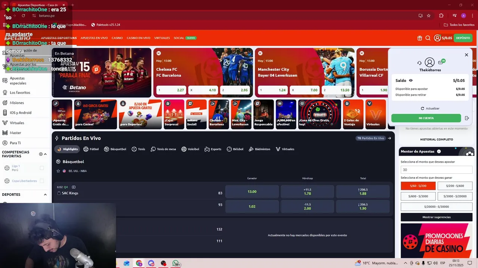This screenshot has width=478, height=268.
Task: Select the Tenis de mesa tab
Action: pyautogui.click(x=163, y=149)
